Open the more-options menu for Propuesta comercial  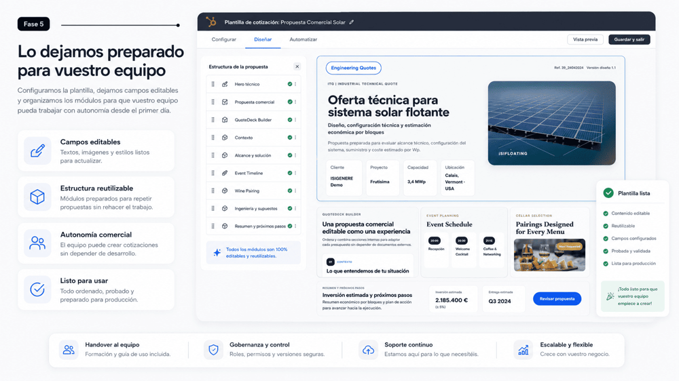click(x=295, y=102)
